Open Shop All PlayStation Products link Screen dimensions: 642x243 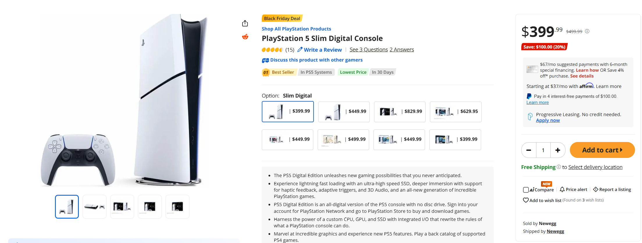pyautogui.click(x=296, y=29)
